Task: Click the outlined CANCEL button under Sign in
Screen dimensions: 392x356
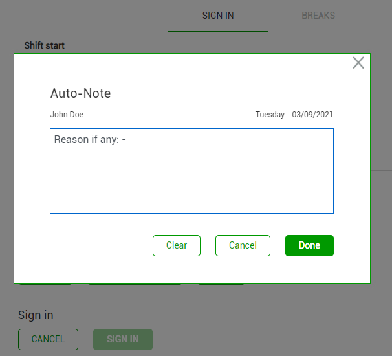Action: tap(48, 339)
